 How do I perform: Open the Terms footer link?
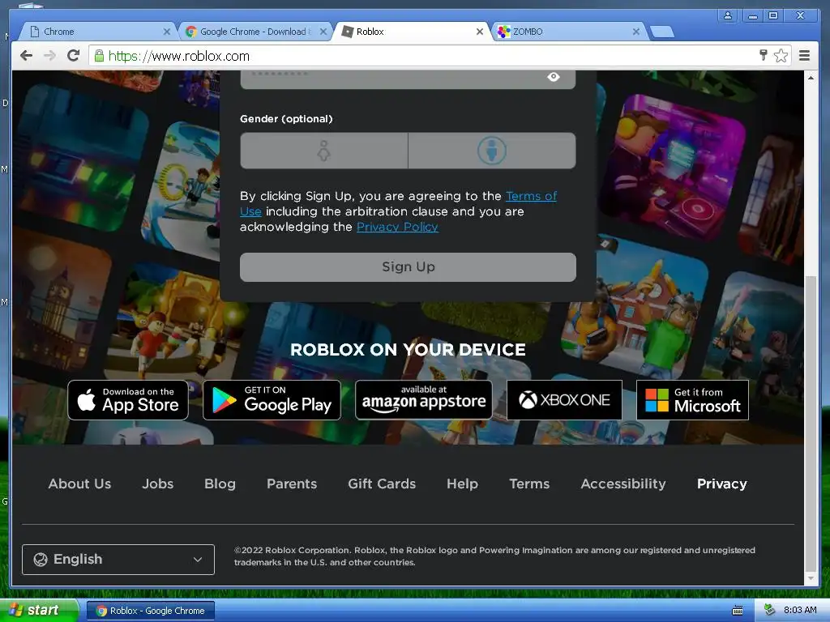(x=529, y=484)
